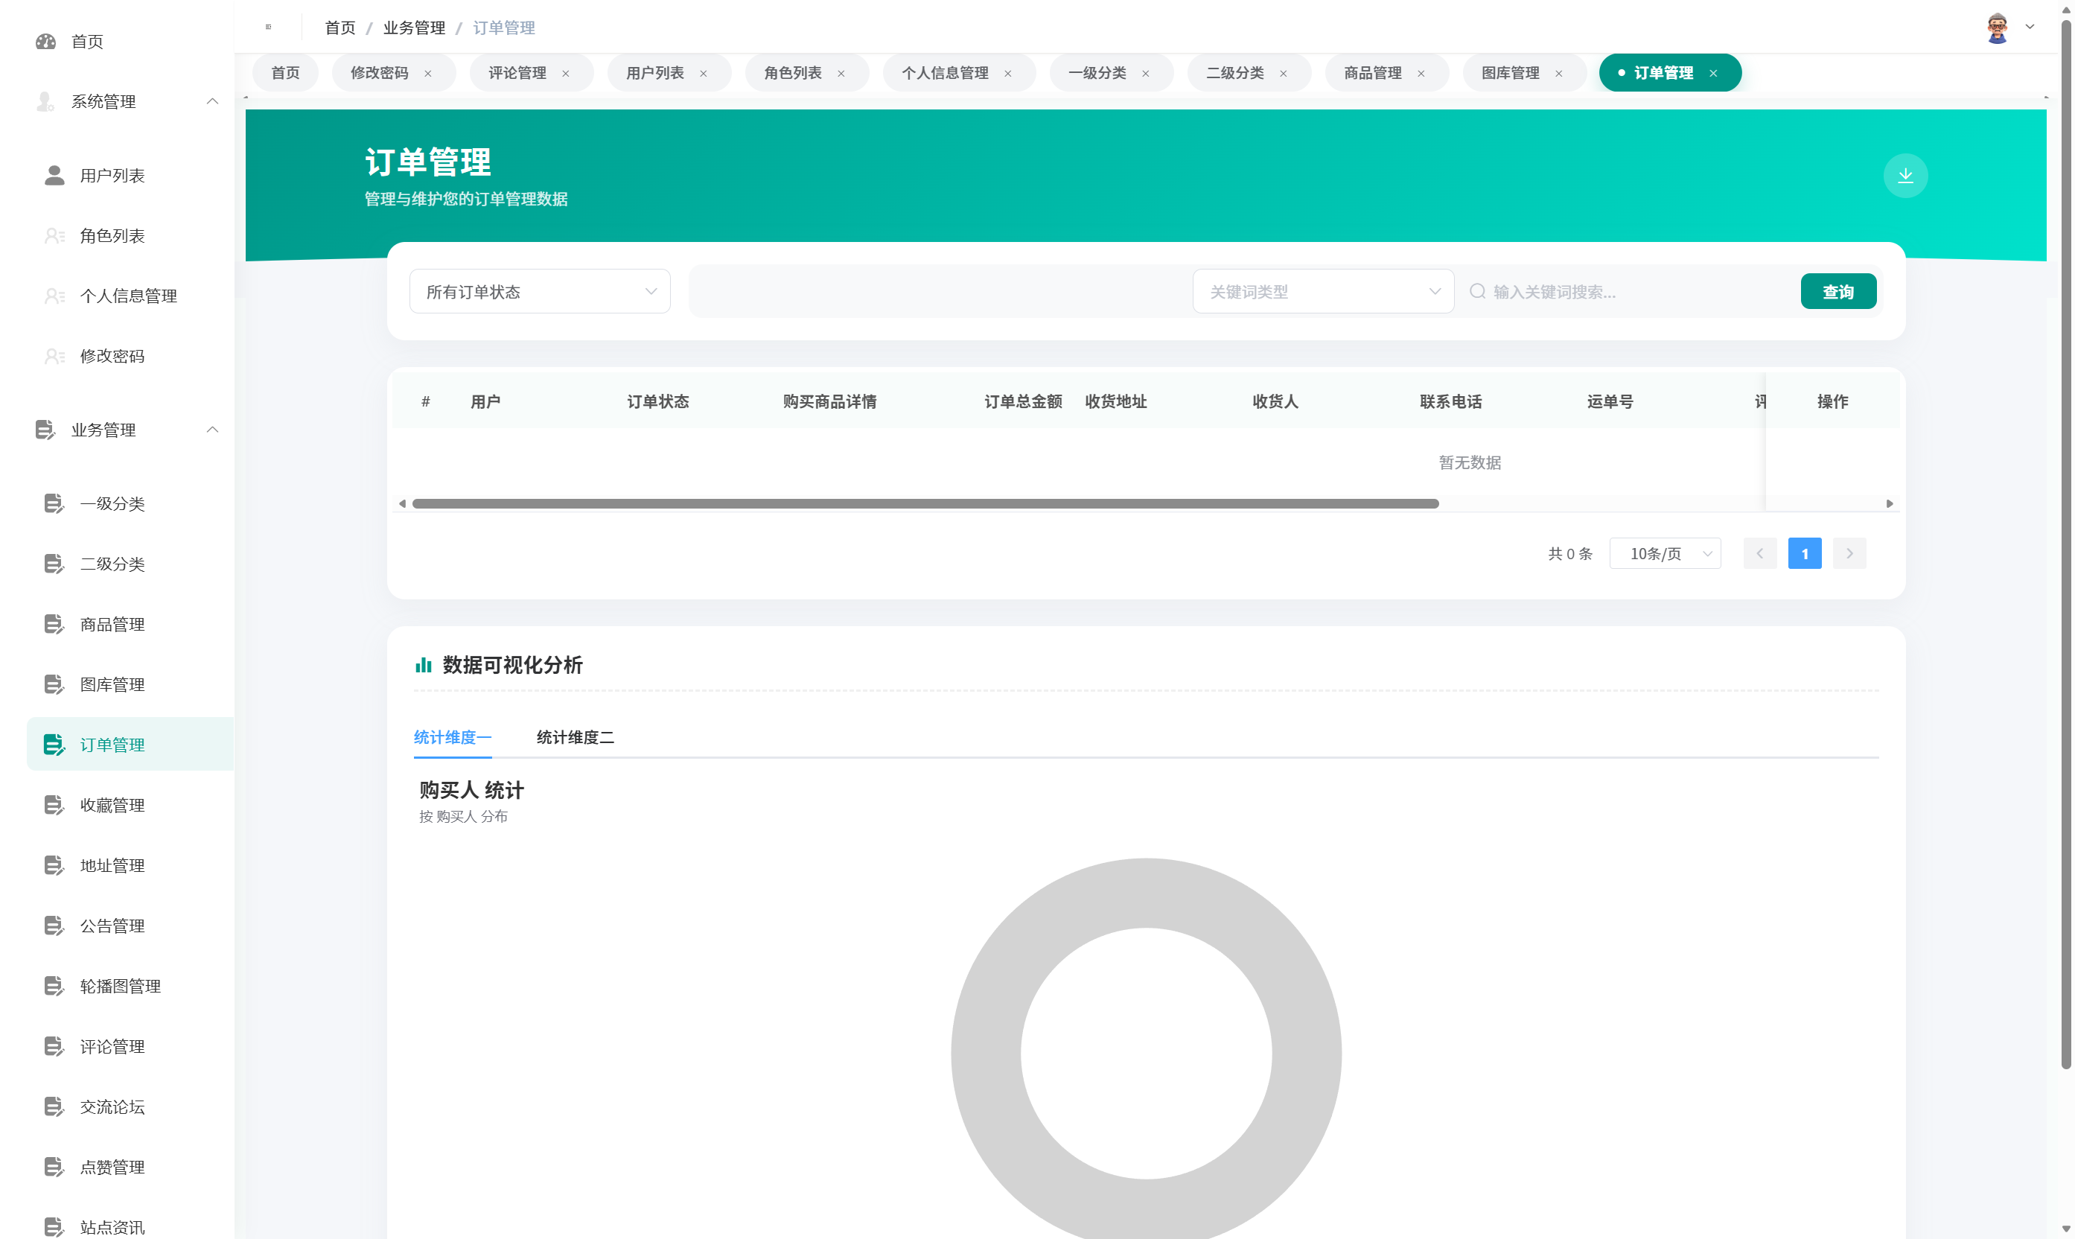Open 收藏管理 from the sidebar
This screenshot has width=2075, height=1239.
(54, 805)
